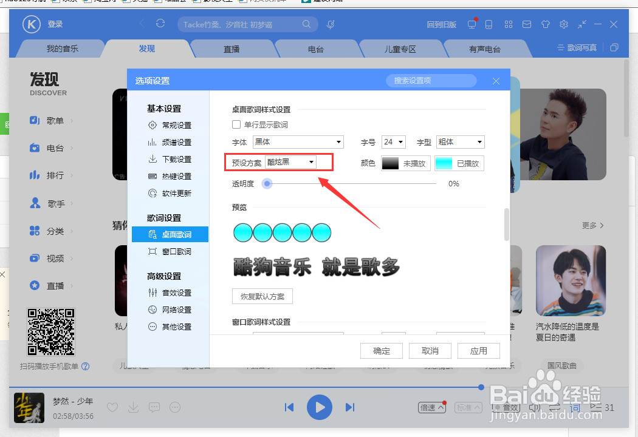
Task: Click the mobile phone icon in header
Action: click(489, 24)
